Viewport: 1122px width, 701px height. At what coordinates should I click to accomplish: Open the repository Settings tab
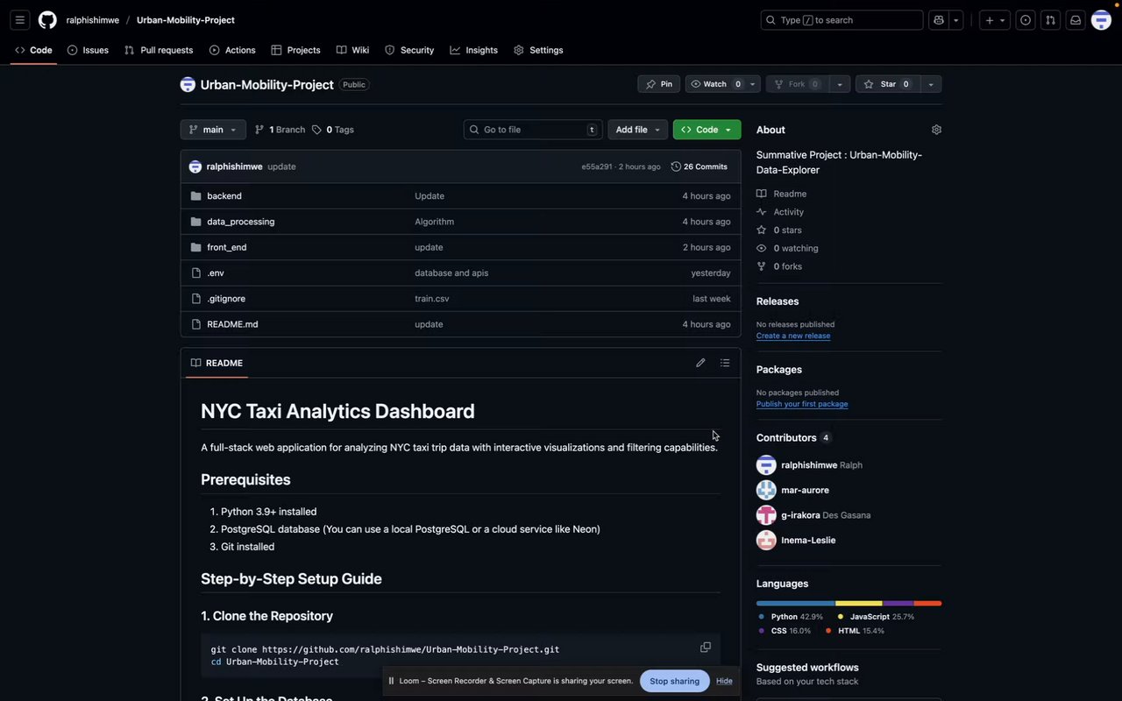click(x=538, y=50)
